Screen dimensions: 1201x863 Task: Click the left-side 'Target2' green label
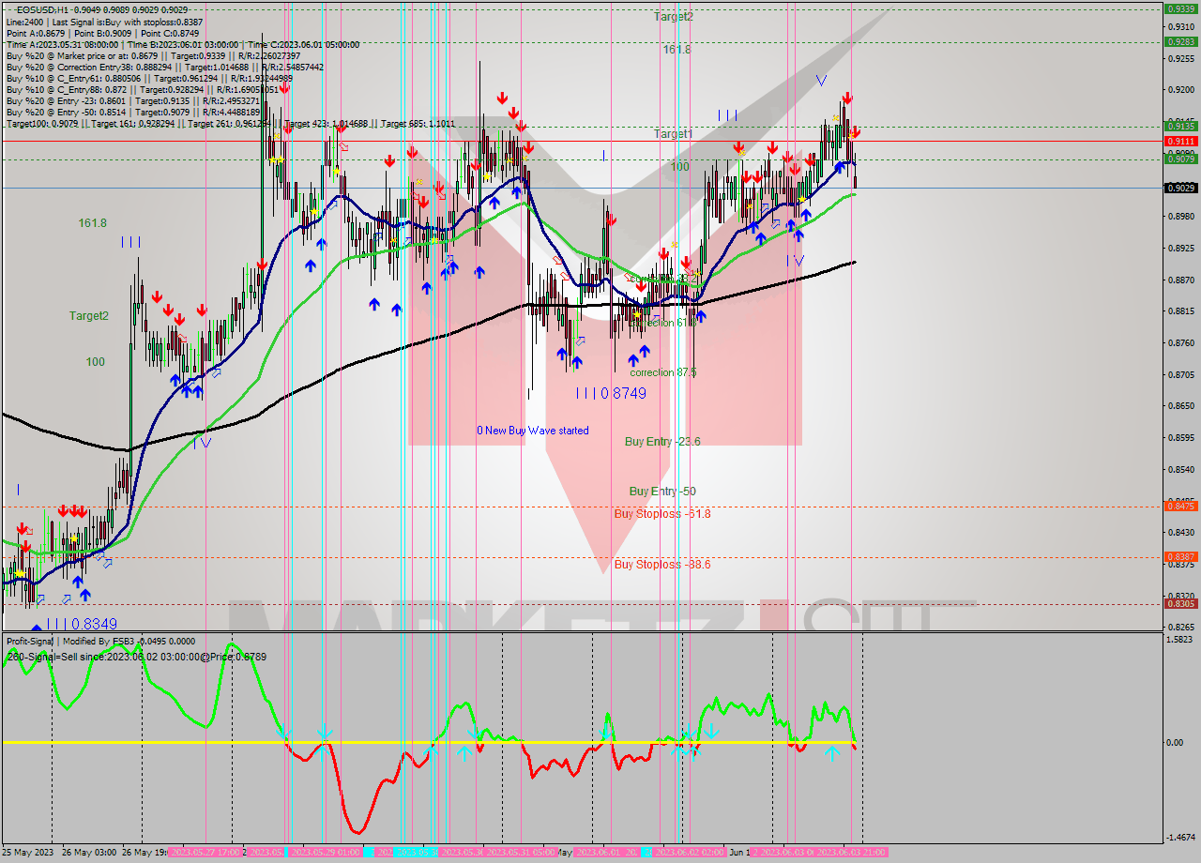(89, 316)
